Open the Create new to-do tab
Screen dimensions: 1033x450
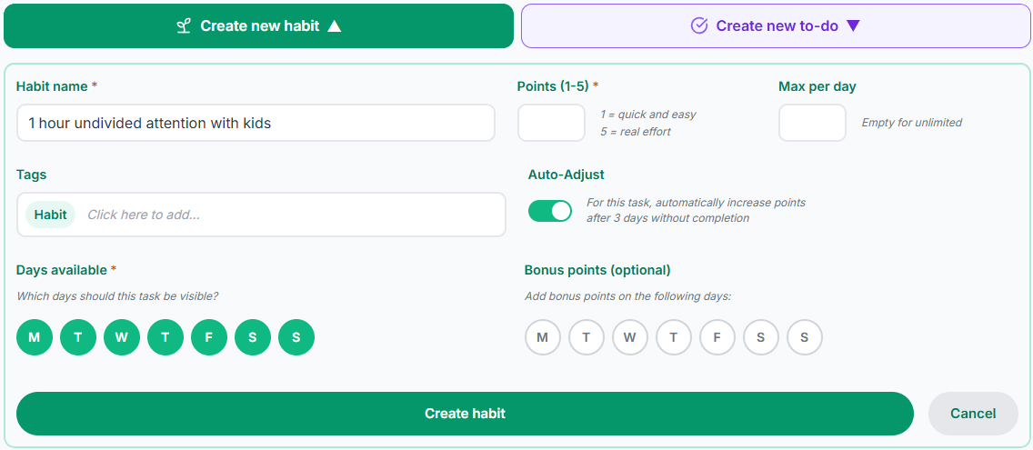click(776, 25)
